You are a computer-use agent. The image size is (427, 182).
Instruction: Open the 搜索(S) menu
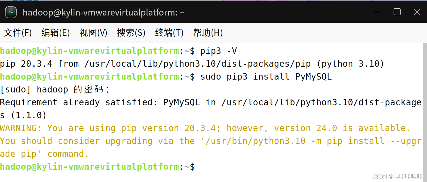point(131,32)
